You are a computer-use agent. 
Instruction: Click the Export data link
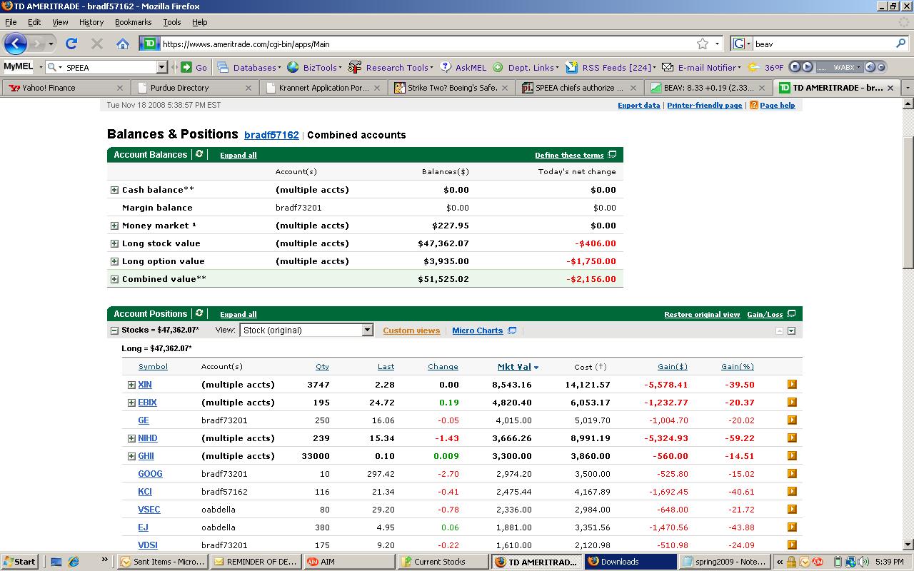tap(638, 105)
